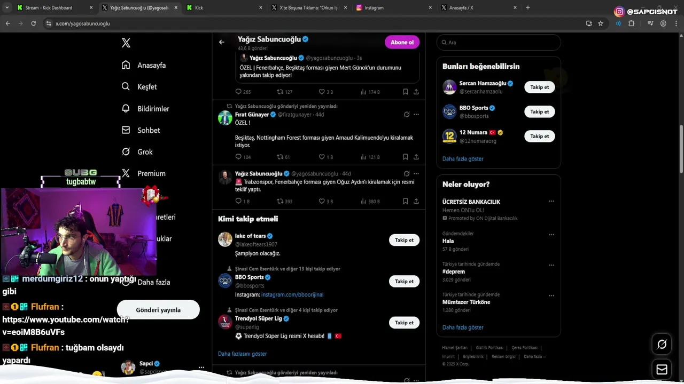684x384 pixels.
Task: Click Daha fazla göster under suggestions
Action: click(463, 159)
